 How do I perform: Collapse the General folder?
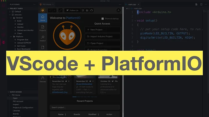(11, 18)
